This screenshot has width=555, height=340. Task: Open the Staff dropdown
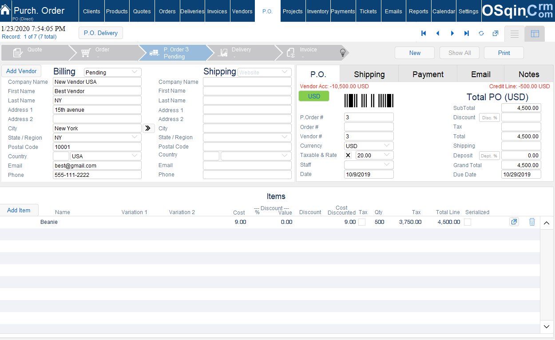[369, 164]
